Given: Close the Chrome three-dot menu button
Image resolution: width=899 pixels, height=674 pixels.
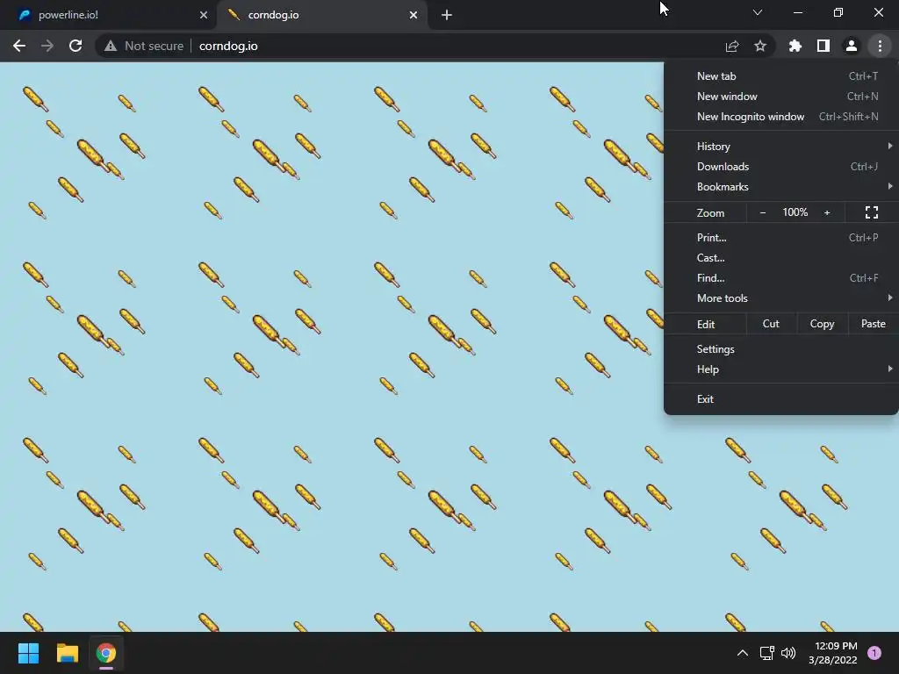Looking at the screenshot, I should click(x=880, y=46).
